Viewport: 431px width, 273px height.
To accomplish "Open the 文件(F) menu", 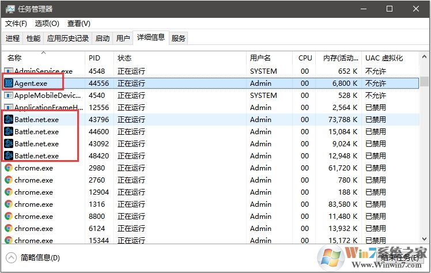I will tap(16, 24).
